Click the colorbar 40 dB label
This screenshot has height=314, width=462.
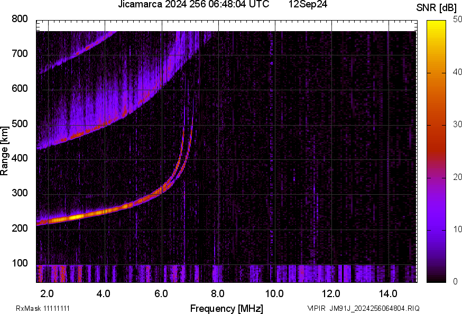tap(457, 72)
